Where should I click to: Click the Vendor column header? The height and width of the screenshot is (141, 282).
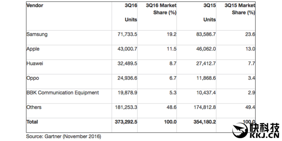pyautogui.click(x=35, y=6)
